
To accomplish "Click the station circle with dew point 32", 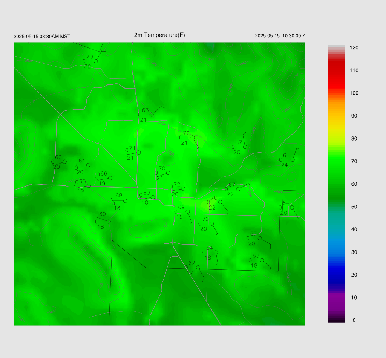I will coord(96,61).
